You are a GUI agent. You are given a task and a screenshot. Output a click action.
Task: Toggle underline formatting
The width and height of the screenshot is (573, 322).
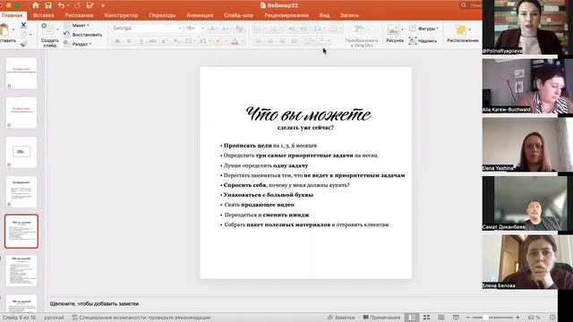[x=141, y=41]
